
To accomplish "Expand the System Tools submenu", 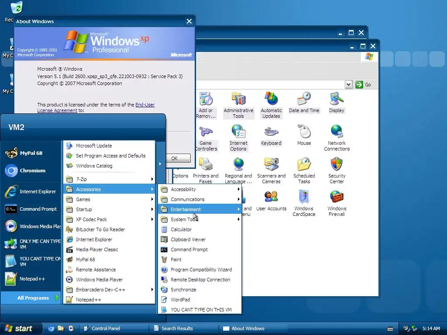I will pyautogui.click(x=200, y=219).
